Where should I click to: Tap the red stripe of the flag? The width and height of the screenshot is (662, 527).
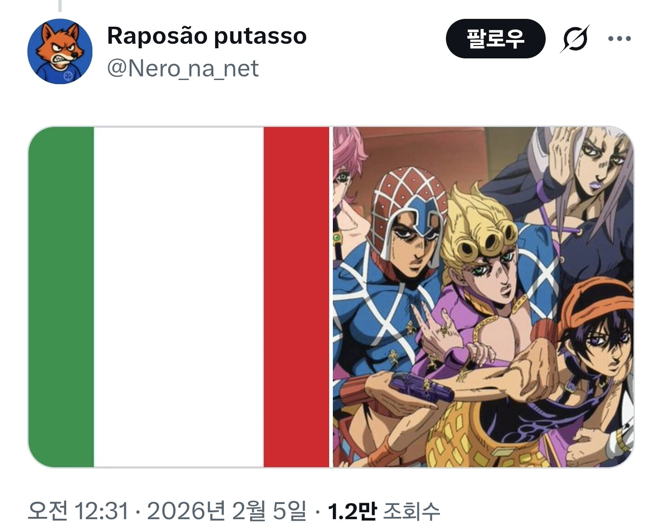[297, 297]
